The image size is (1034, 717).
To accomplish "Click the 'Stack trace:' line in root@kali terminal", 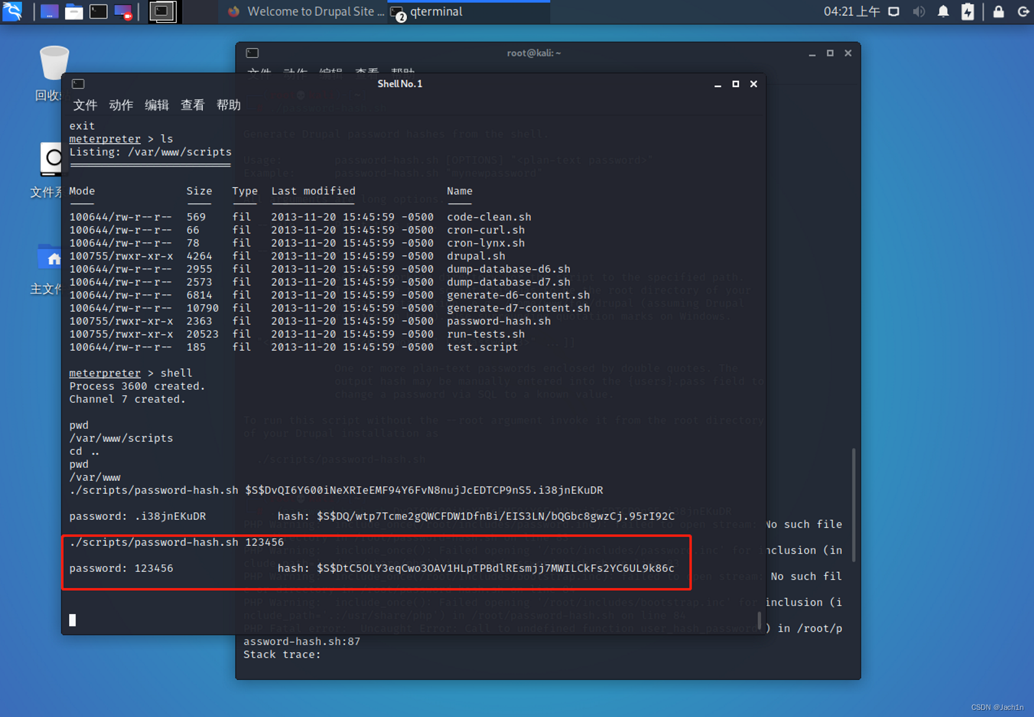I will point(282,654).
